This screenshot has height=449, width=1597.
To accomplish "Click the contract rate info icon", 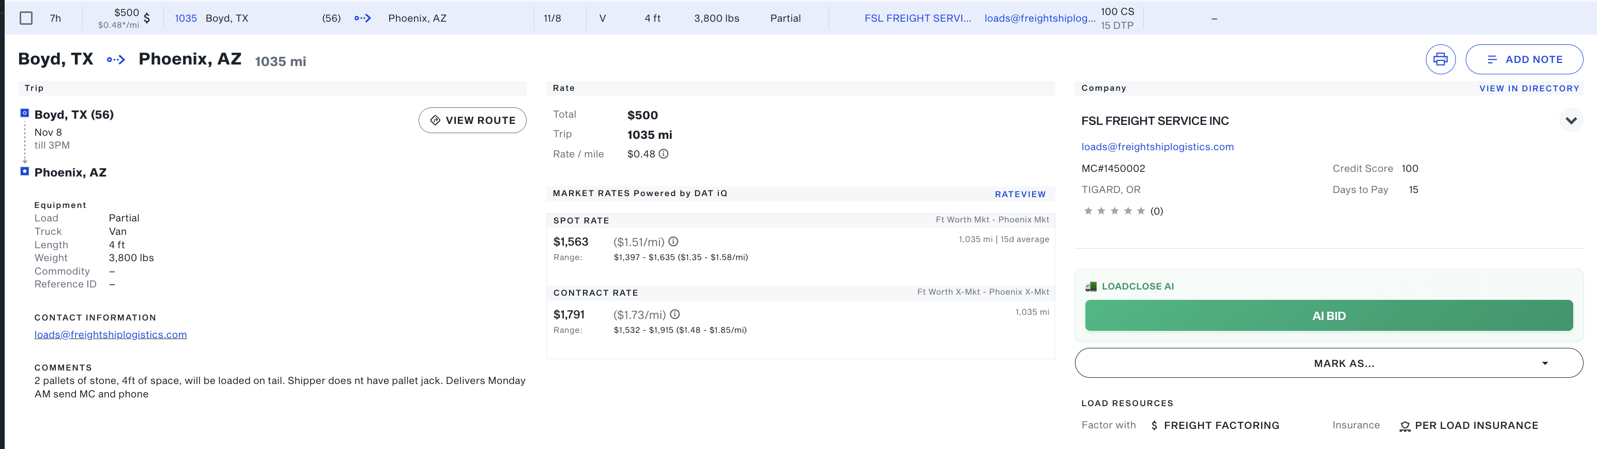I will (x=674, y=315).
